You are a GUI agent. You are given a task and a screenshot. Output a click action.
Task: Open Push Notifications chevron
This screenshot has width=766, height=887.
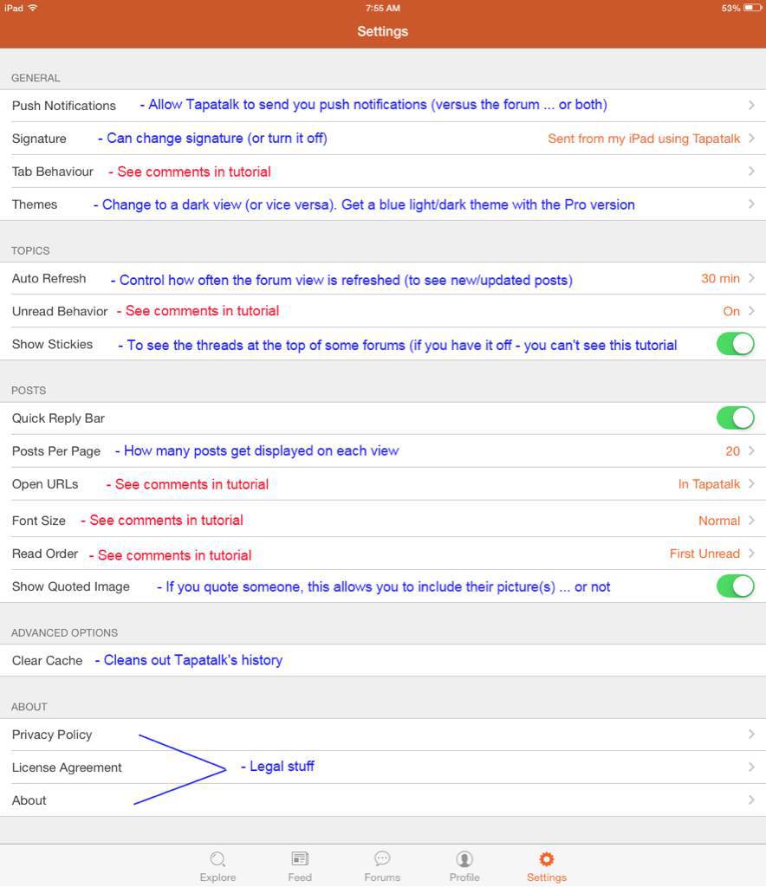tap(751, 105)
